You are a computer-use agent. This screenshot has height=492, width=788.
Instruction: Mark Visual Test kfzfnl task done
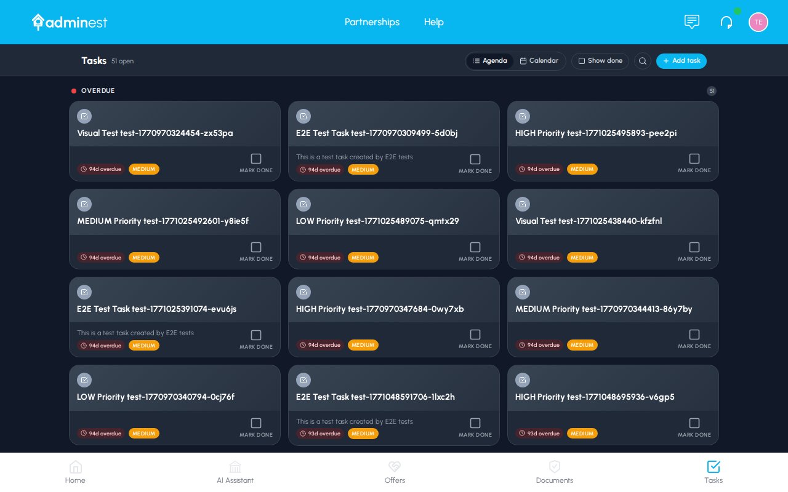click(x=694, y=247)
